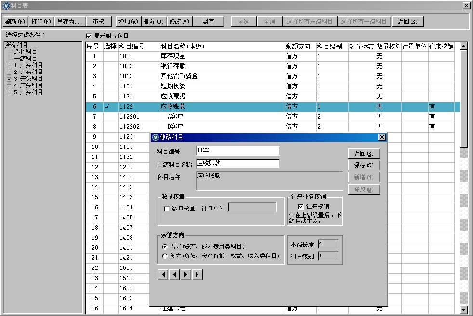Image resolution: width=473 pixels, height=316 pixels.
Task: Expand the 5 开头科目 tree node
Action: pos(9,92)
